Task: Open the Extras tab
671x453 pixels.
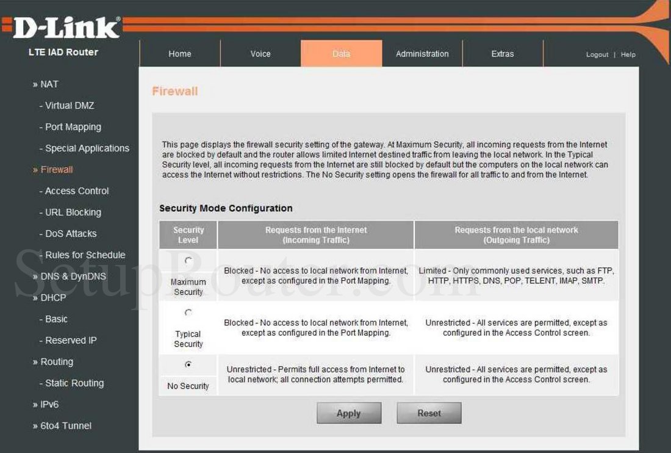Action: click(x=503, y=54)
